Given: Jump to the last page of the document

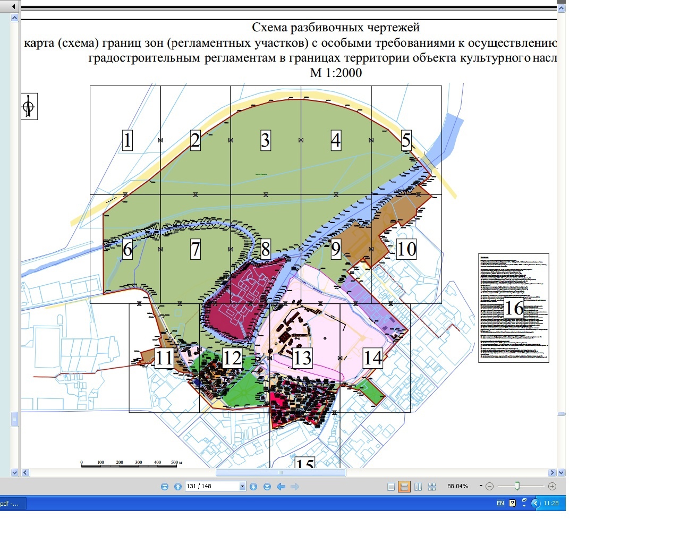Looking at the screenshot, I should (267, 487).
